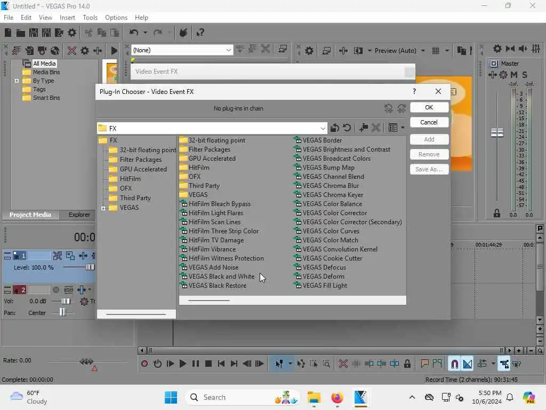Toggle Solo (S) on Master bus
This screenshot has height=410, width=546.
point(525,75)
